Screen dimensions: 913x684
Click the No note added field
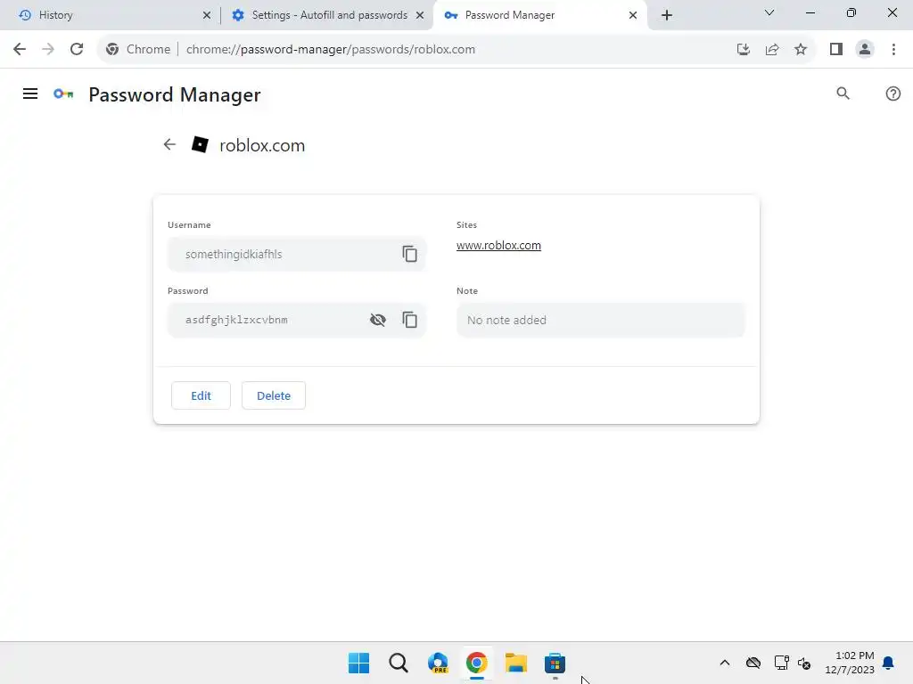(600, 320)
